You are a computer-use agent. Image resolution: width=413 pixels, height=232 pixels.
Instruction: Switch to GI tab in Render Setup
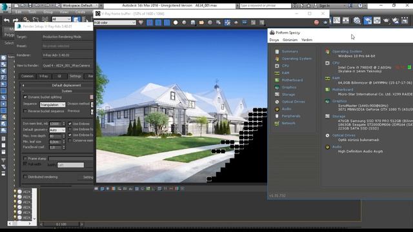point(59,76)
